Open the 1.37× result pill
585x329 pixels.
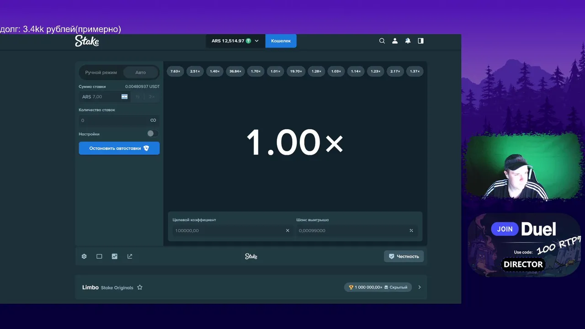415,71
